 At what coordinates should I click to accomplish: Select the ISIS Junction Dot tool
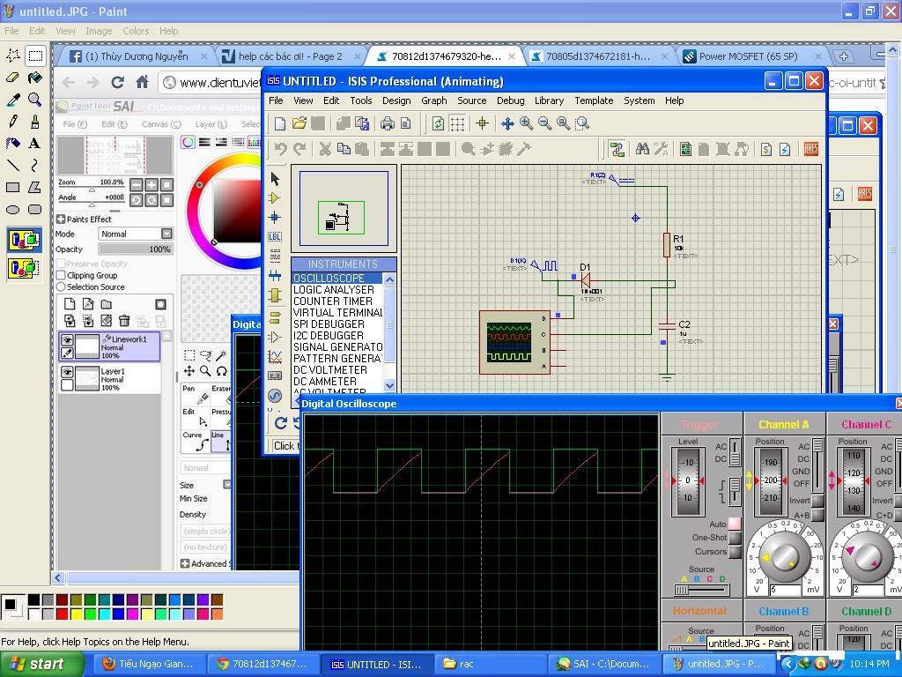(x=275, y=217)
